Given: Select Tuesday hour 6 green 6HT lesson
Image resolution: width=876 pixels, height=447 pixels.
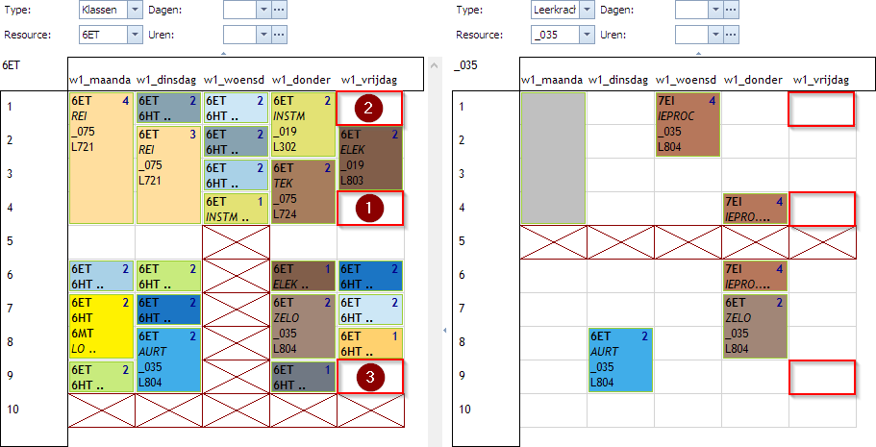Looking at the screenshot, I should [x=168, y=276].
